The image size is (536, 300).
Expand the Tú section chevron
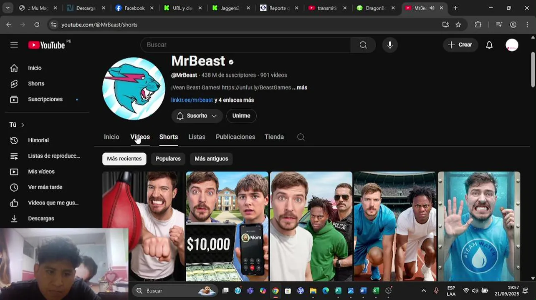(23, 125)
